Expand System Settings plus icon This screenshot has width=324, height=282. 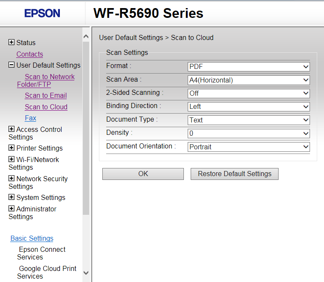click(11, 197)
